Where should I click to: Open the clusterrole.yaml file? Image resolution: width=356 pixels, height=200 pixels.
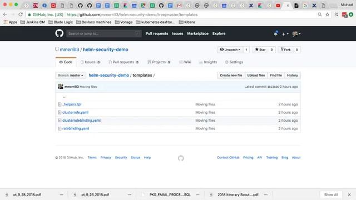(76, 112)
